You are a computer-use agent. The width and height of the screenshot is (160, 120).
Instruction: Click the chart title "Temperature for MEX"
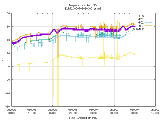[83, 5]
